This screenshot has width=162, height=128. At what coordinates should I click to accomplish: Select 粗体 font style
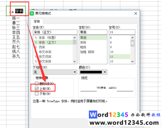(x=93, y=47)
